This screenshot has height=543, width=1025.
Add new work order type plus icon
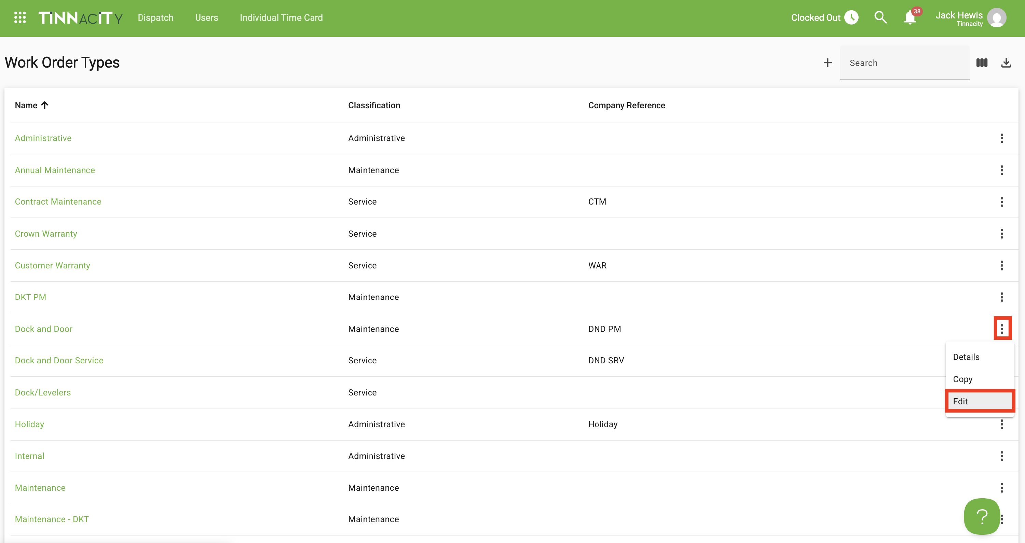tap(828, 63)
